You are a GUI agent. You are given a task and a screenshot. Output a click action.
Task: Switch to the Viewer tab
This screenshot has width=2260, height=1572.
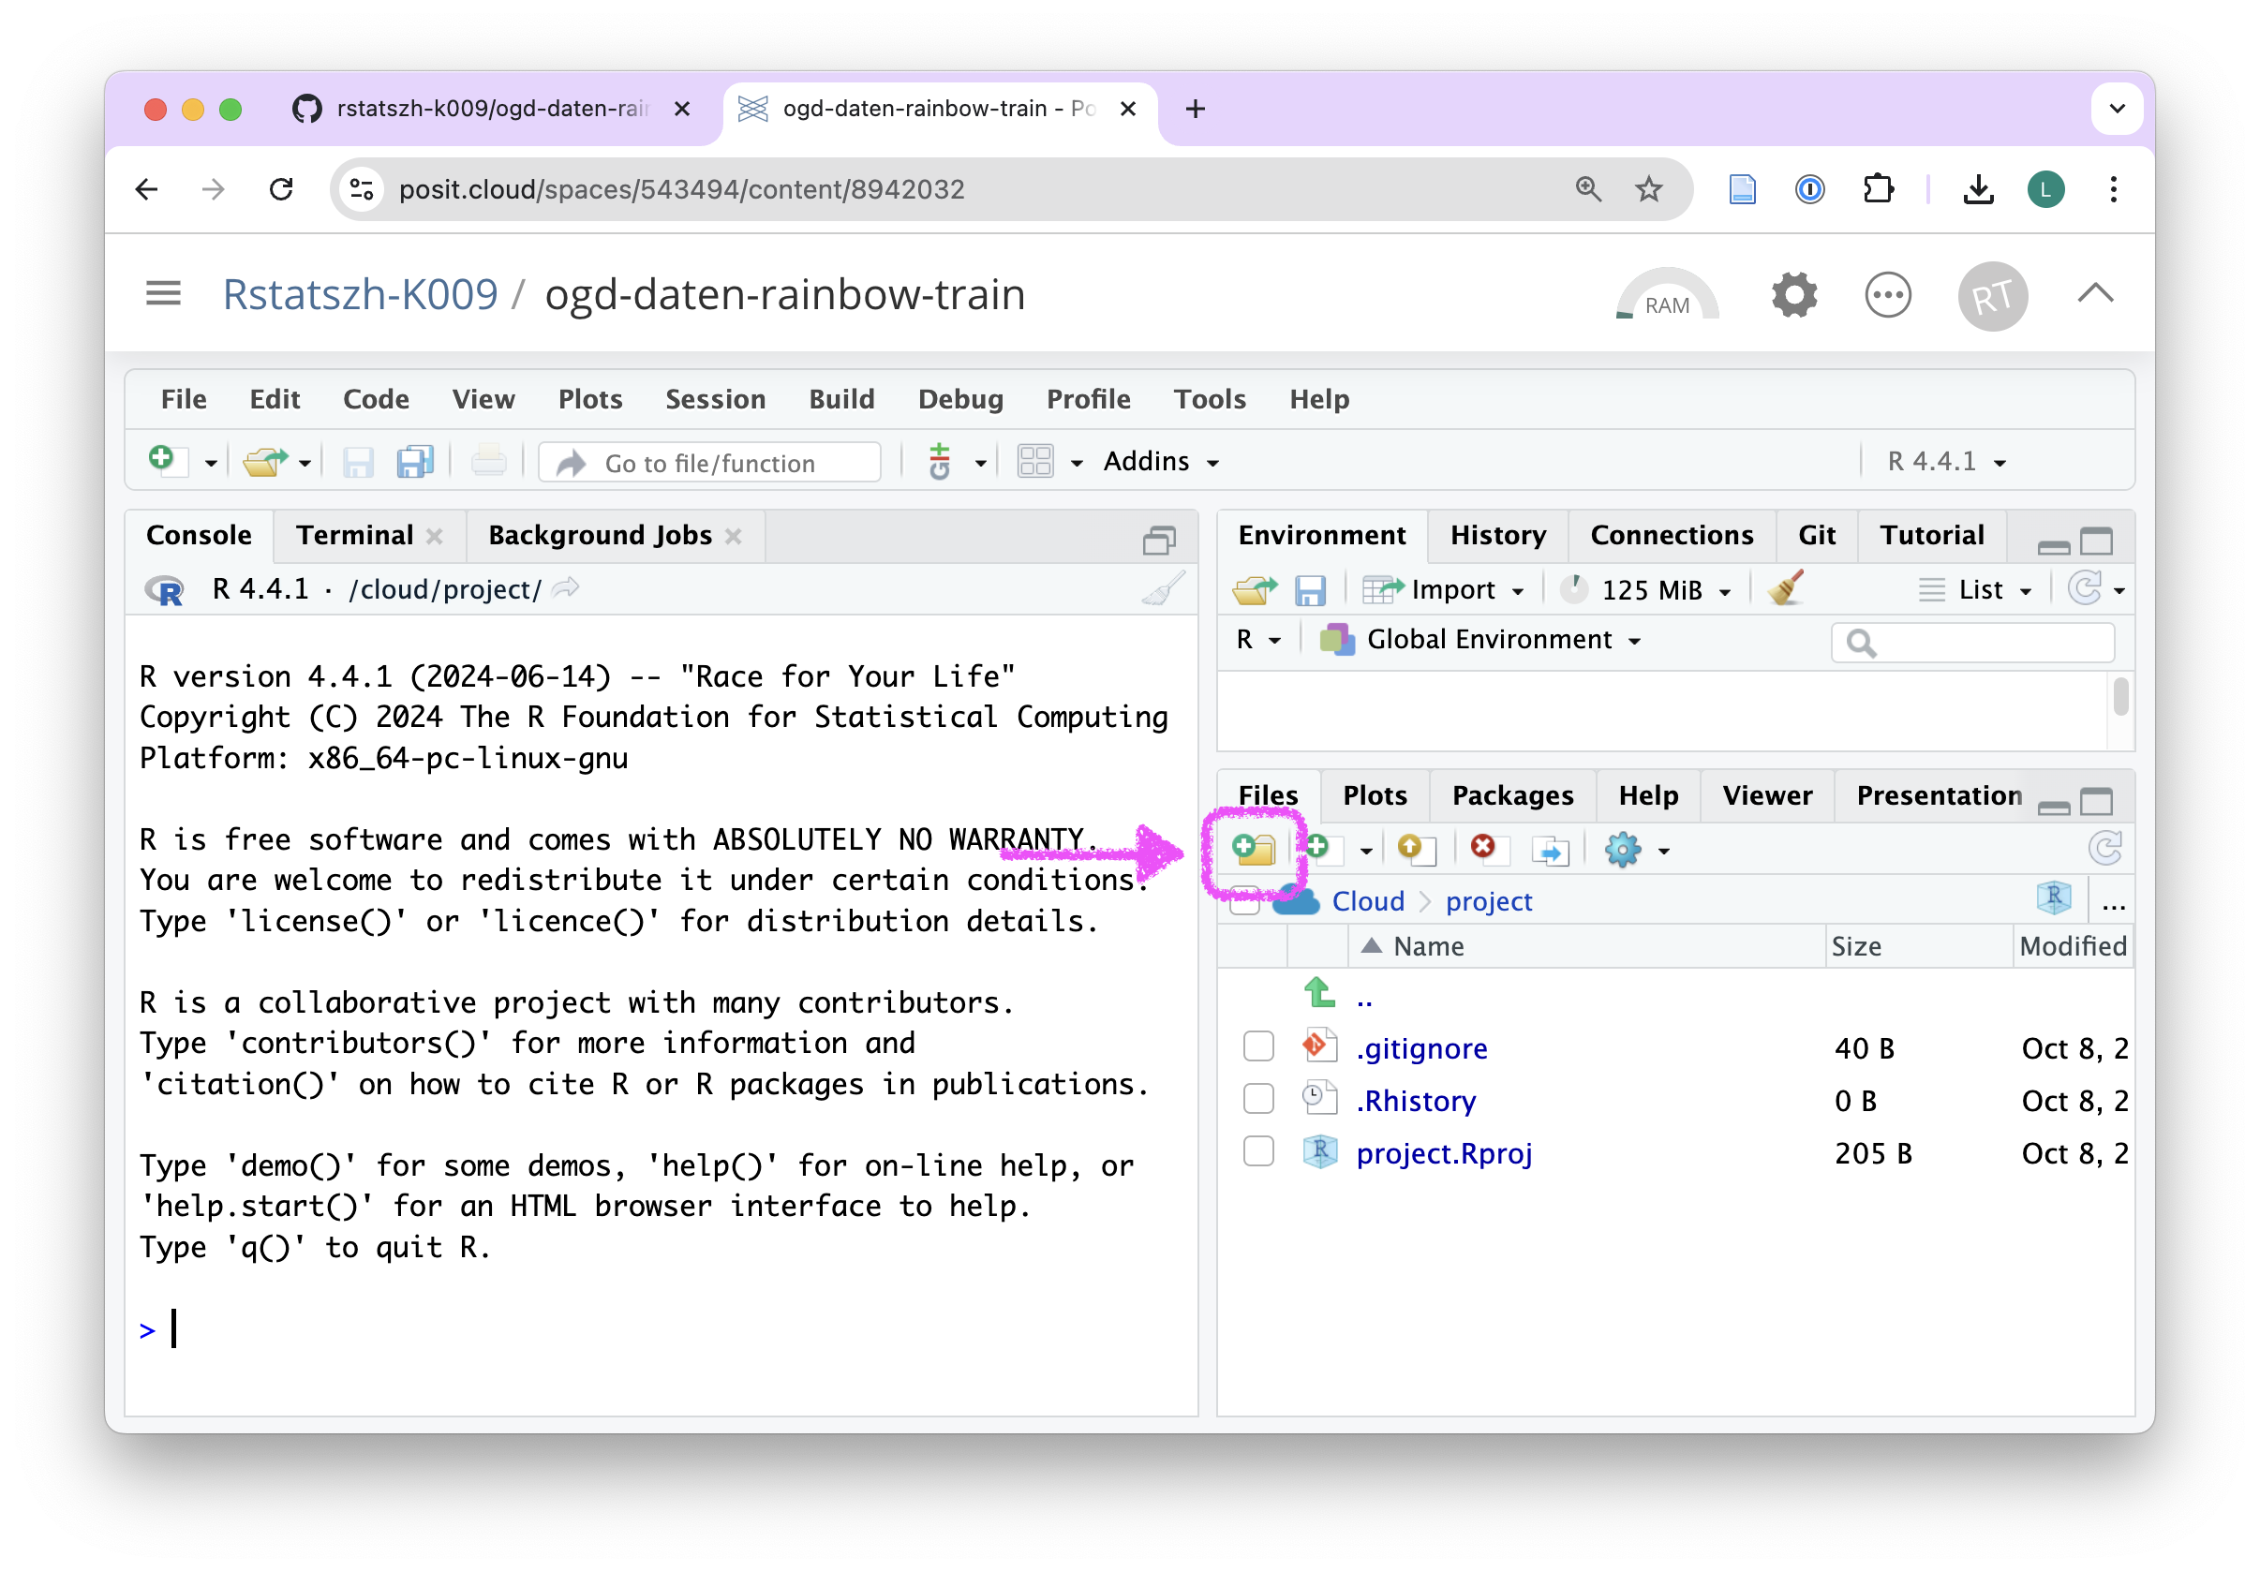[1767, 795]
